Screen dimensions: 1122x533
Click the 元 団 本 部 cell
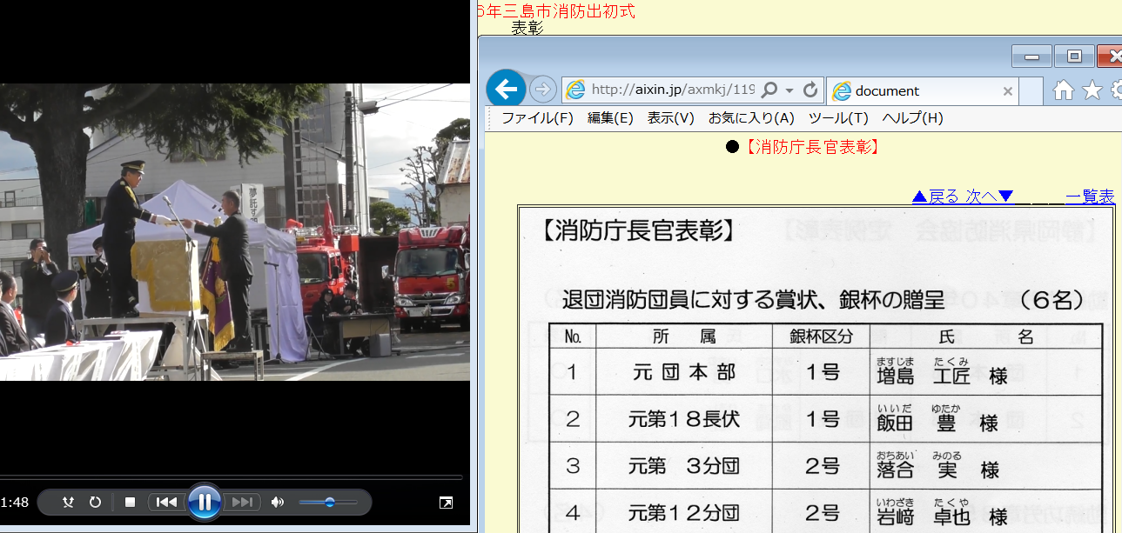[684, 372]
